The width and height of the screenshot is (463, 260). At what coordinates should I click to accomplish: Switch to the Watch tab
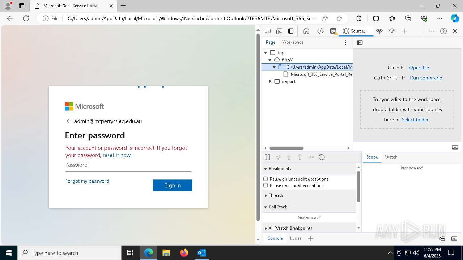(391, 157)
